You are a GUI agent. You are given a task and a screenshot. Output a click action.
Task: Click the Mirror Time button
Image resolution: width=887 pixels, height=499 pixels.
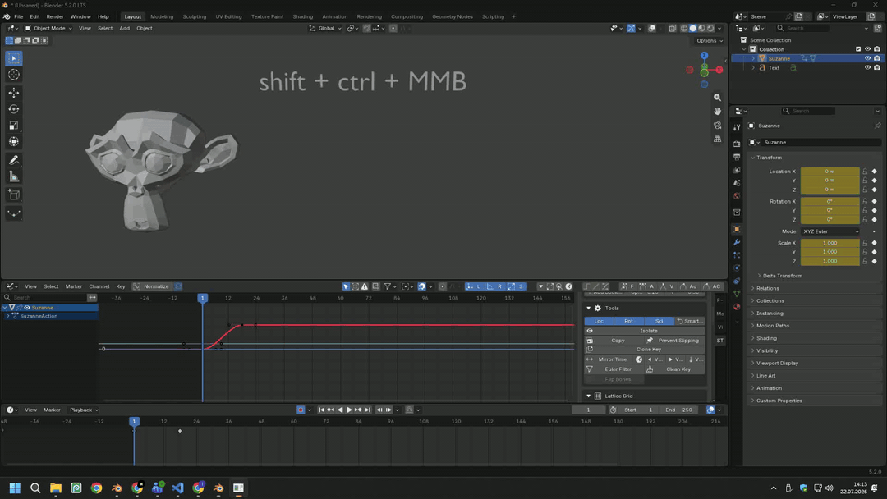click(x=609, y=359)
